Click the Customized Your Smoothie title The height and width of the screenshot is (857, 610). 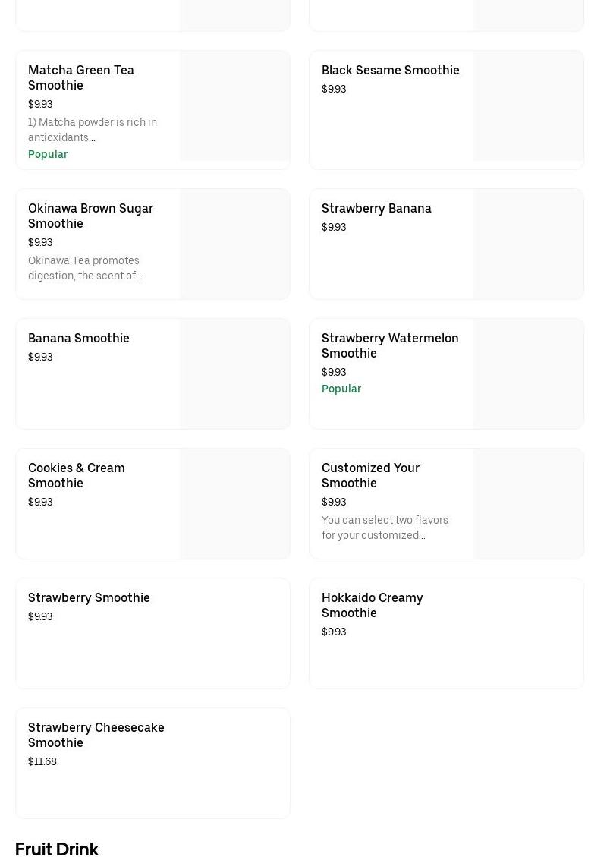pyautogui.click(x=370, y=475)
